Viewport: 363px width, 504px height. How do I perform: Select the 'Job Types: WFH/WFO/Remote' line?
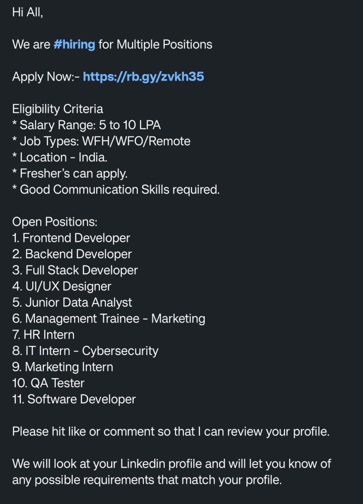[101, 141]
